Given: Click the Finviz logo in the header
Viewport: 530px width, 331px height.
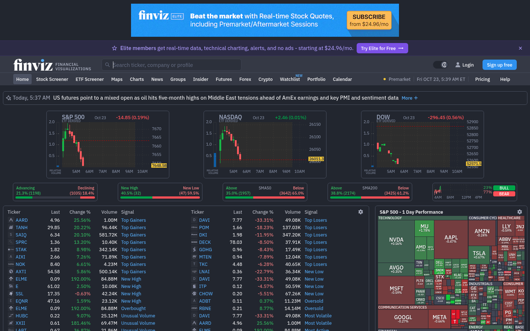Looking at the screenshot, I should [x=33, y=65].
